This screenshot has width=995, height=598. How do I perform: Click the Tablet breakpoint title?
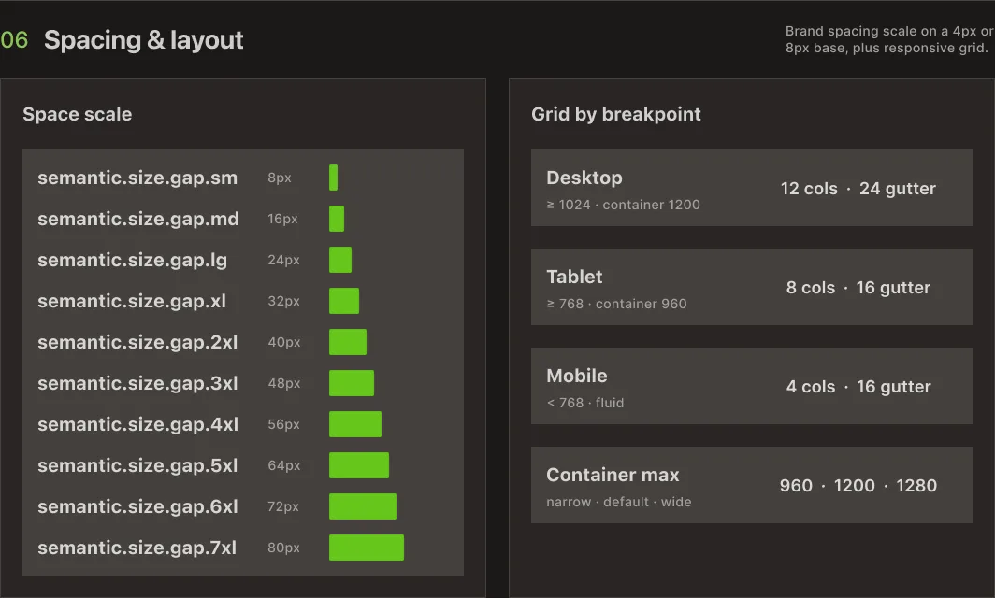[574, 278]
